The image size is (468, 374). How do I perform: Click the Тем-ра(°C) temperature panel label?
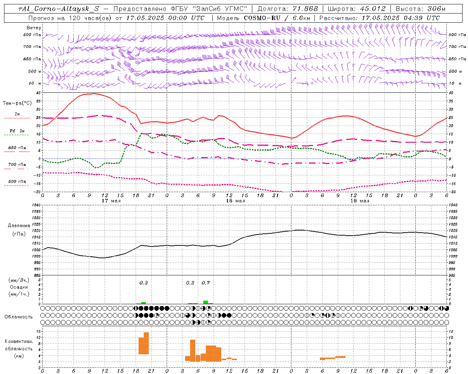click(x=17, y=103)
